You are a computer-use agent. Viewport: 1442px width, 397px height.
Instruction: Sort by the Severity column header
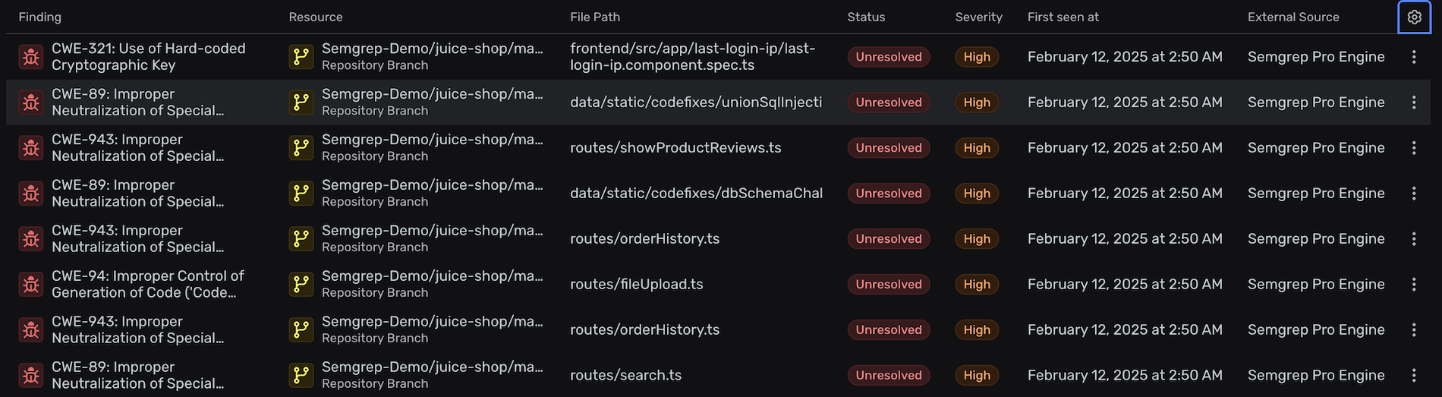[978, 17]
